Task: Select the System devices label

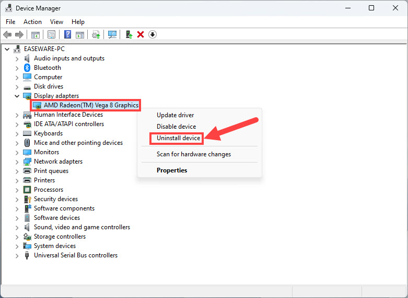Action: (55, 246)
